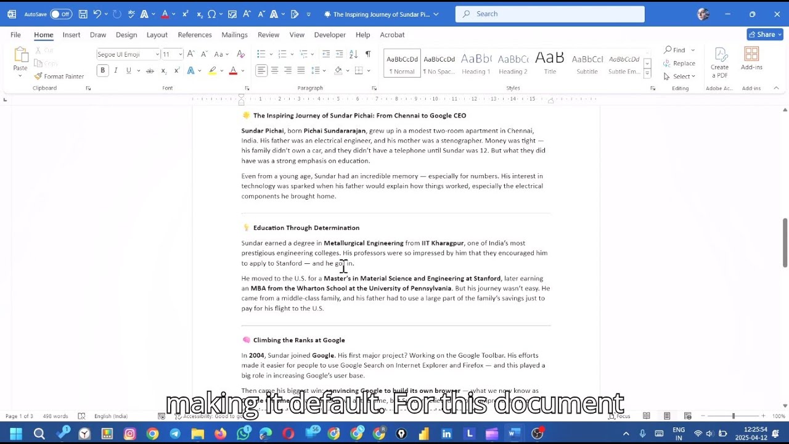Collapse the ribbon with the chevron
Viewport: 789px width, 444px height.
776,88
